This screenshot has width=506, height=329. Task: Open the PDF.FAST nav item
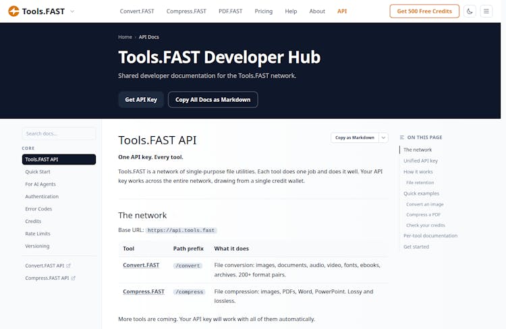(231, 11)
